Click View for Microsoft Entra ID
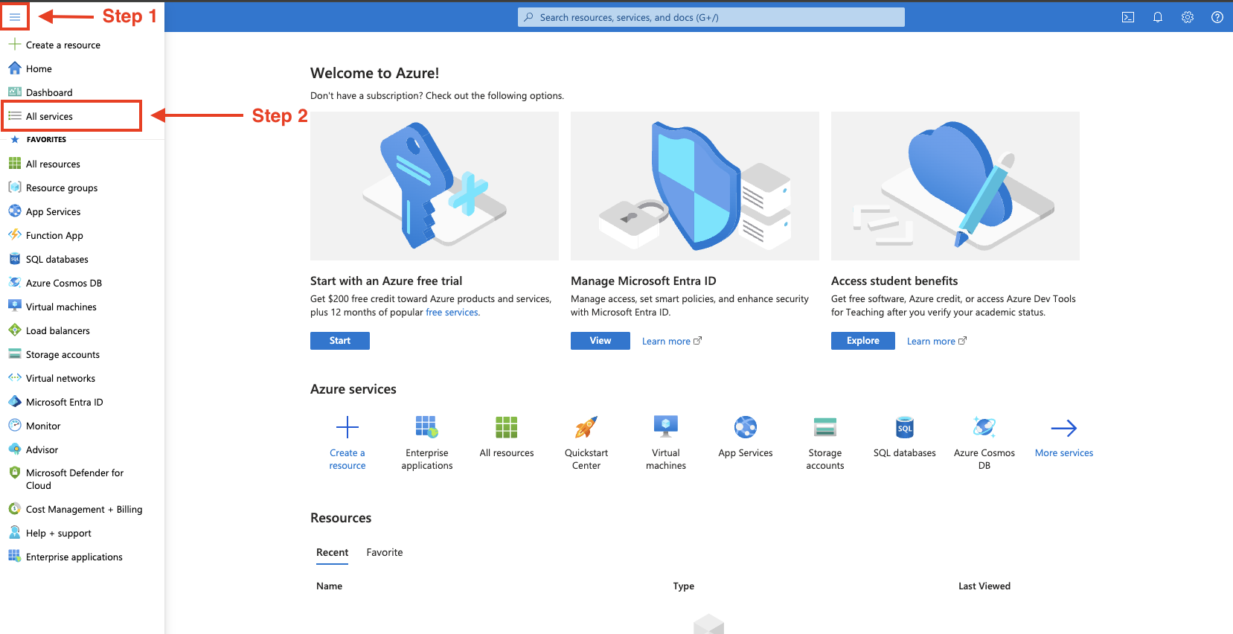This screenshot has width=1233, height=634. (x=601, y=341)
